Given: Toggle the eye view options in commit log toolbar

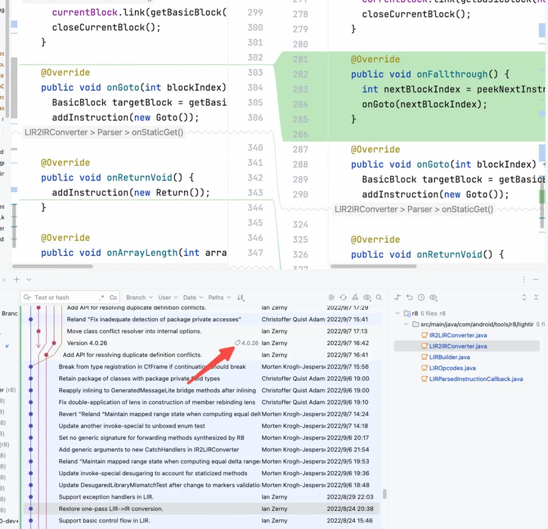Looking at the screenshot, I should point(367,297).
